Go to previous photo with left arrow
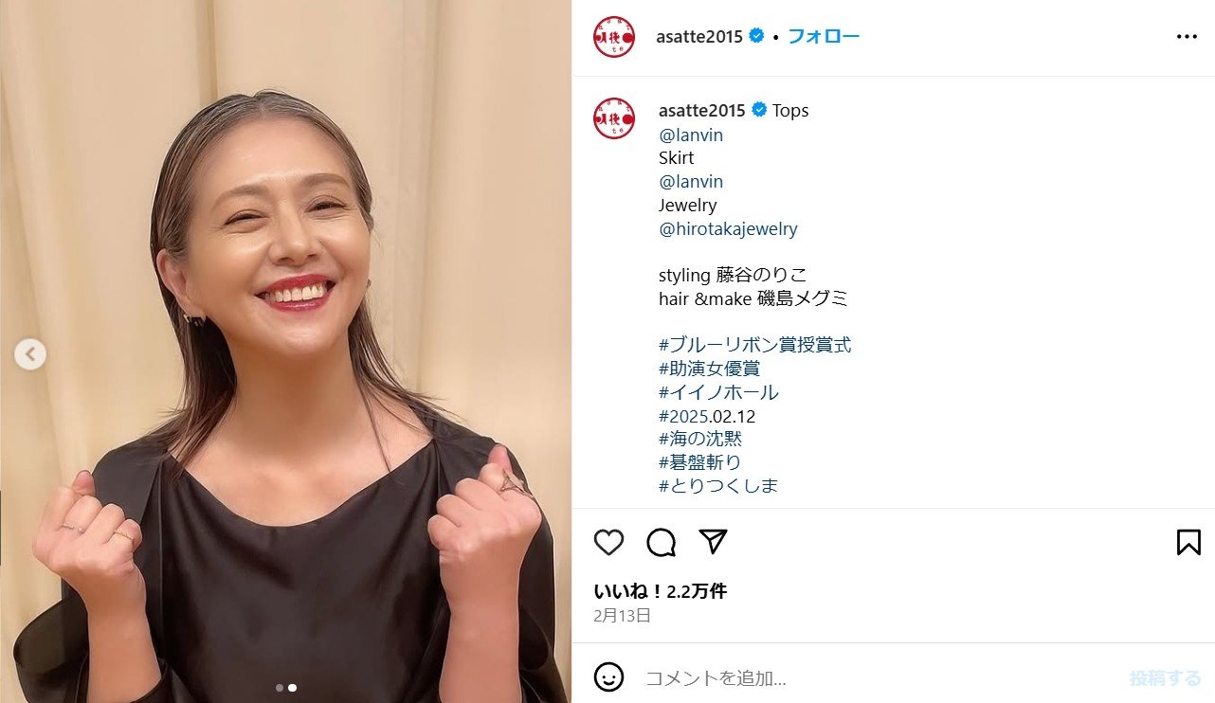This screenshot has width=1215, height=703. coord(30,354)
